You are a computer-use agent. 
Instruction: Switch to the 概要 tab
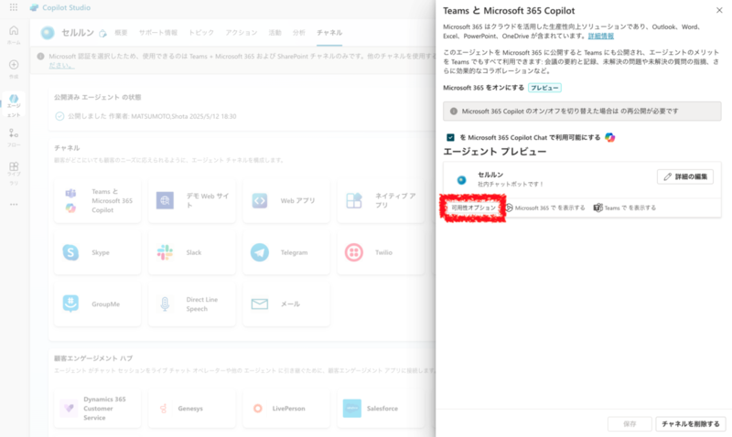(121, 33)
